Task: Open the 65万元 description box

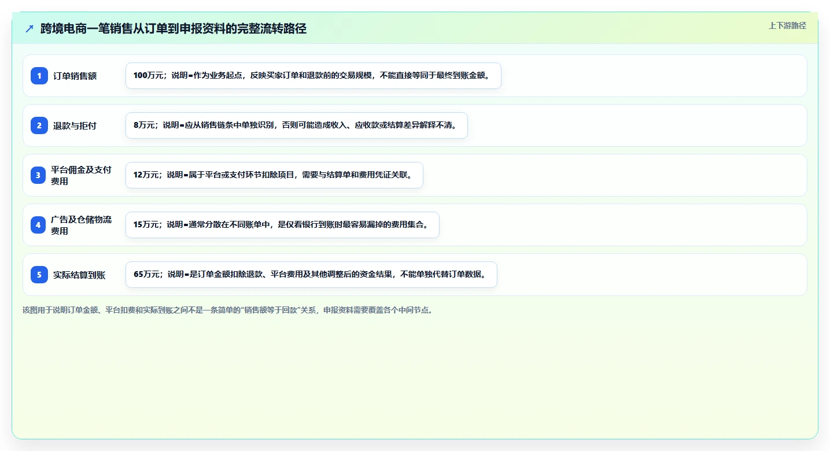Action: click(311, 275)
